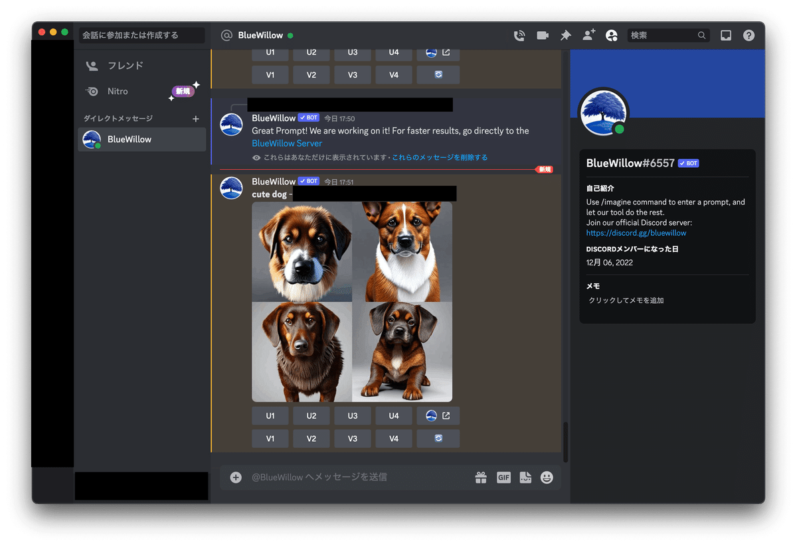The image size is (797, 546).
Task: Start a voice call with BlueWillow
Action: (x=519, y=36)
